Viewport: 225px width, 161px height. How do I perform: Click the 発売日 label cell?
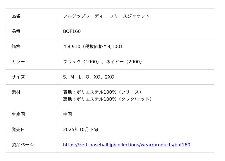[x=18, y=129]
